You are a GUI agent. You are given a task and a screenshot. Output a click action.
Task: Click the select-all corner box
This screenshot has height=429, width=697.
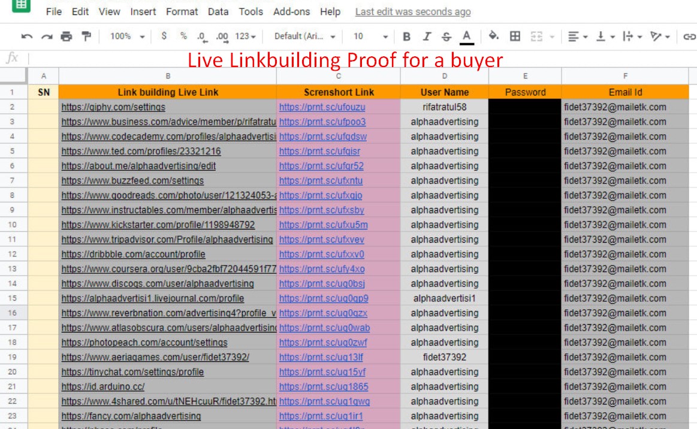[13, 76]
